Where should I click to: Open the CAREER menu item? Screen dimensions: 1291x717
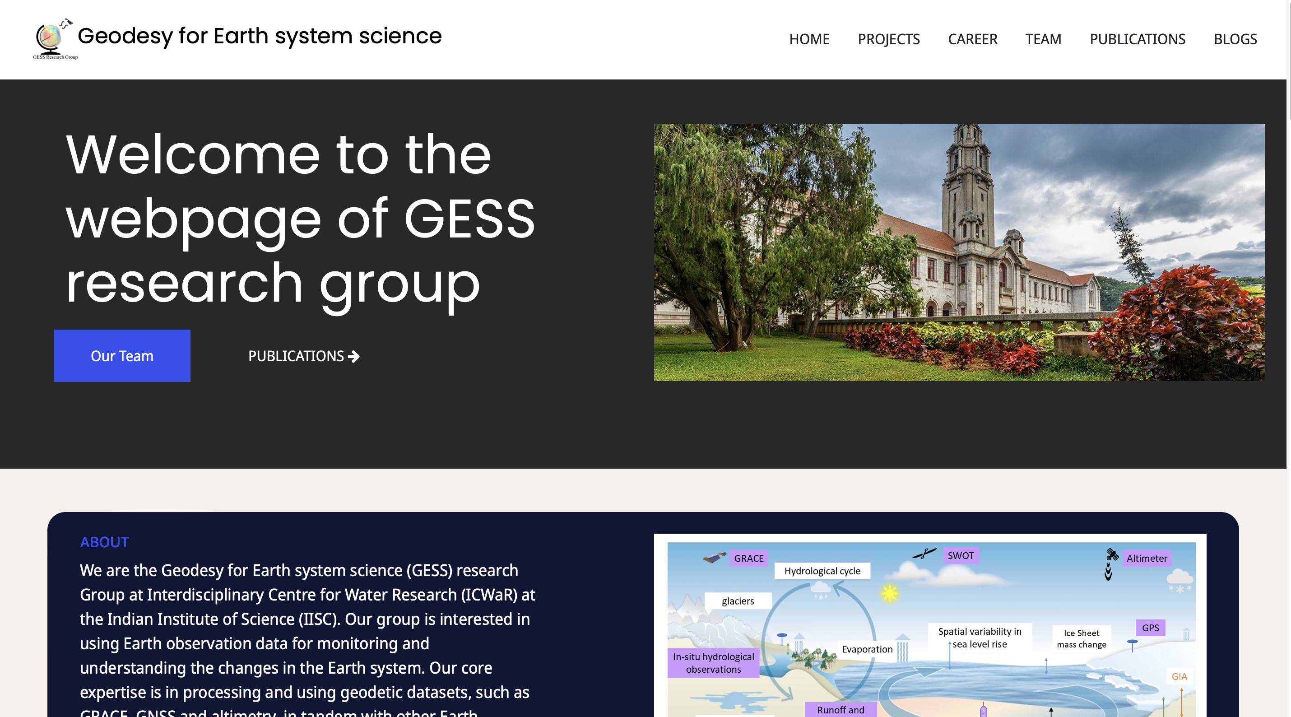(972, 39)
